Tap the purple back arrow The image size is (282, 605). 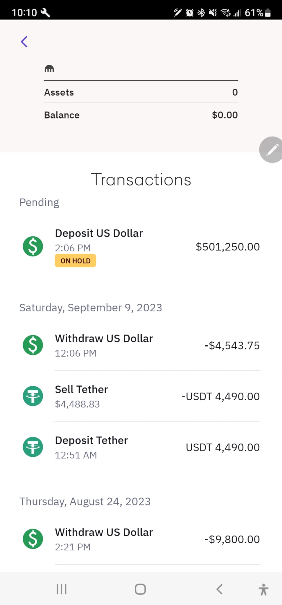tap(24, 42)
